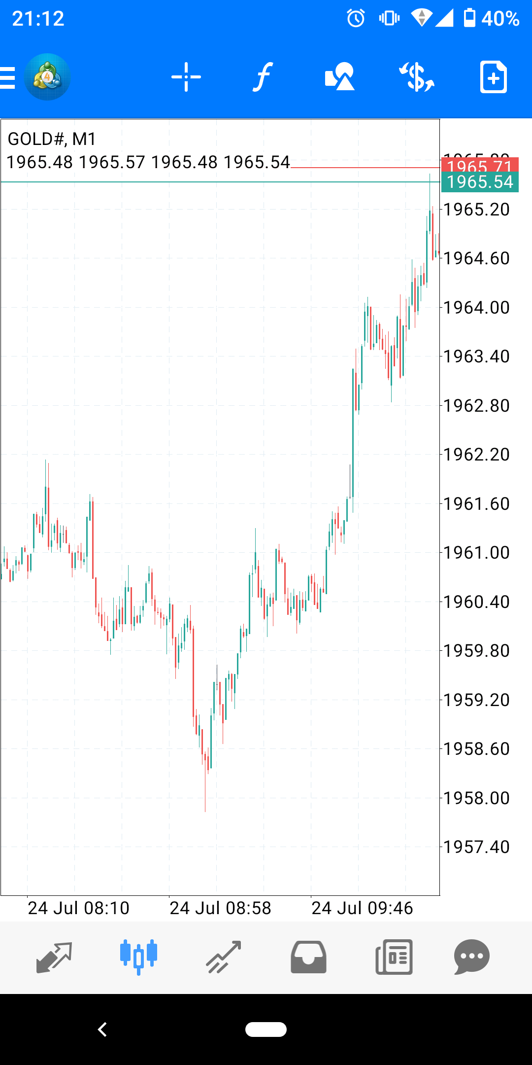Tap the GOLD#, M1 chart title
This screenshot has height=1065, width=532.
[x=52, y=139]
